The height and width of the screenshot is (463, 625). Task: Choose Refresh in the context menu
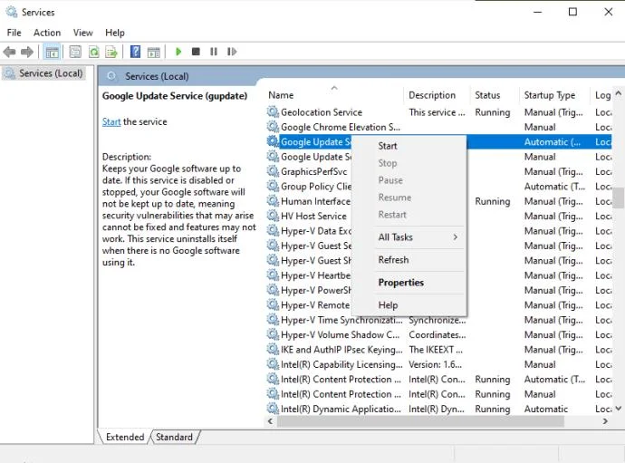[x=409, y=260]
